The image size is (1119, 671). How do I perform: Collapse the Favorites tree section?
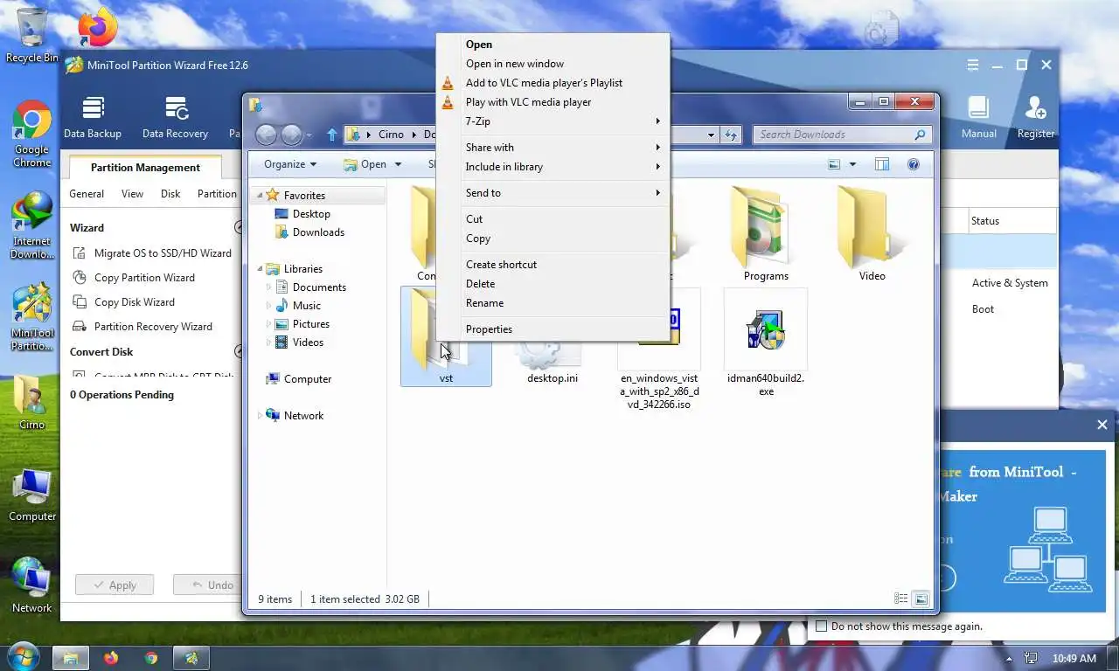260,196
